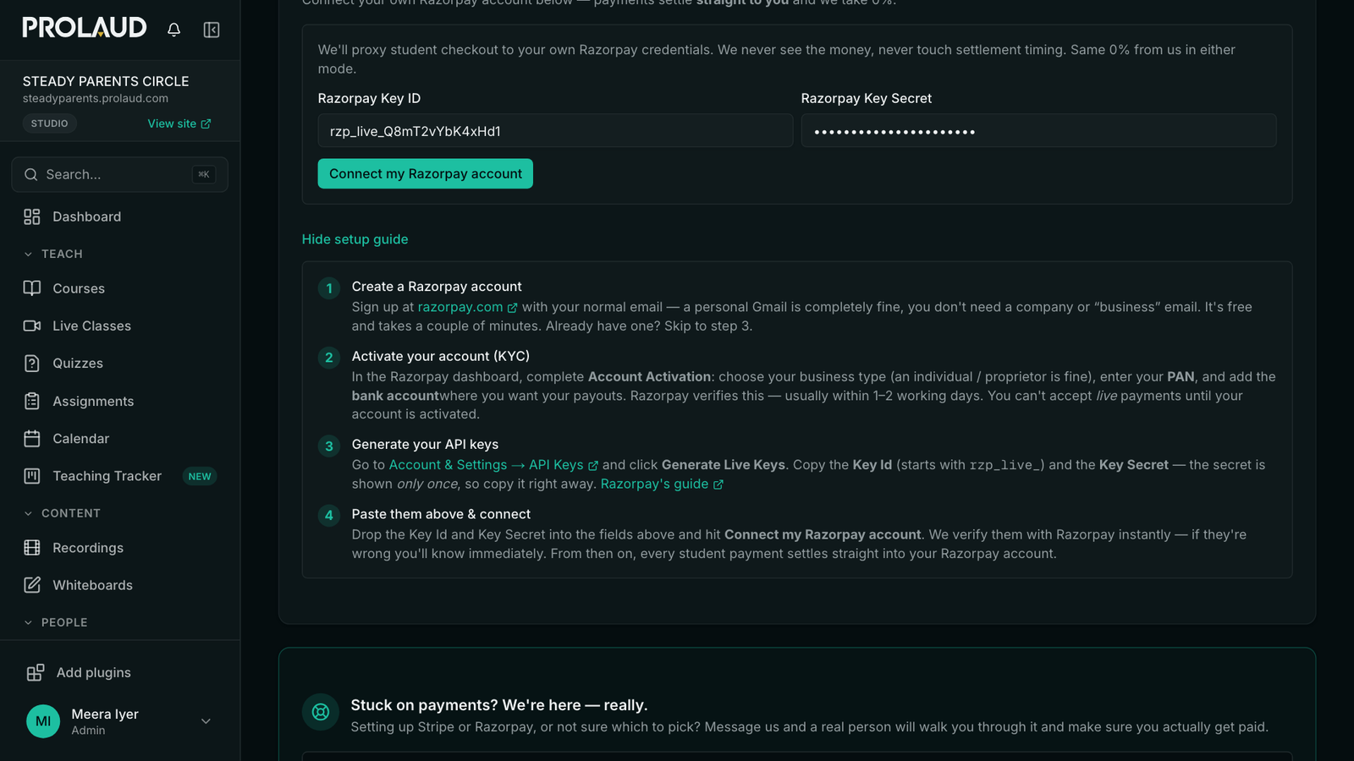Hide setup guide
The width and height of the screenshot is (1354, 761).
pos(355,239)
